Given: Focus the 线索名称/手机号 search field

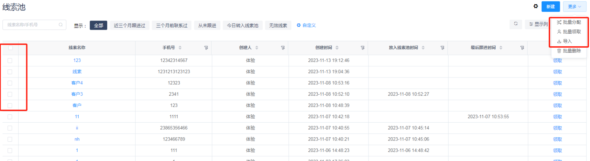Looking at the screenshot, I should tap(34, 25).
